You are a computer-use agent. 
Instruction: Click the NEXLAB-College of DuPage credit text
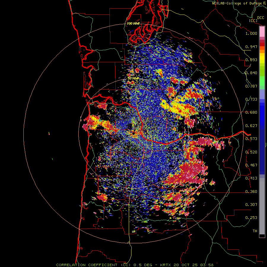click(237, 3)
